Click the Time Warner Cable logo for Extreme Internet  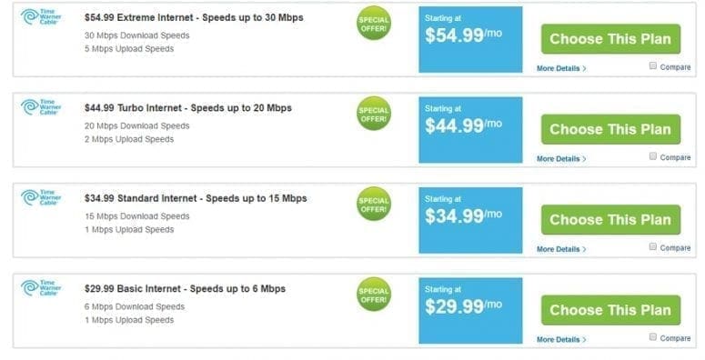41,16
